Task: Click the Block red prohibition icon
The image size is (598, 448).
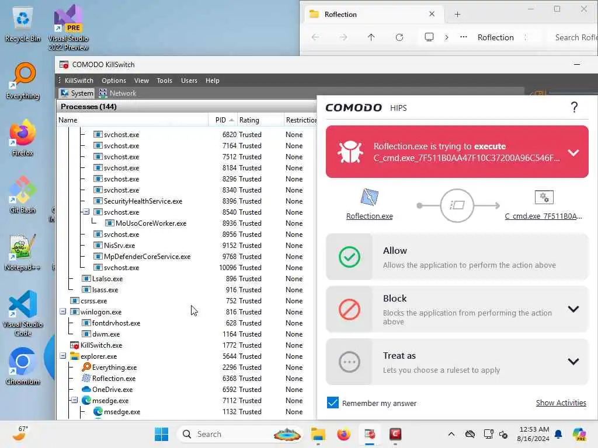Action: [349, 309]
